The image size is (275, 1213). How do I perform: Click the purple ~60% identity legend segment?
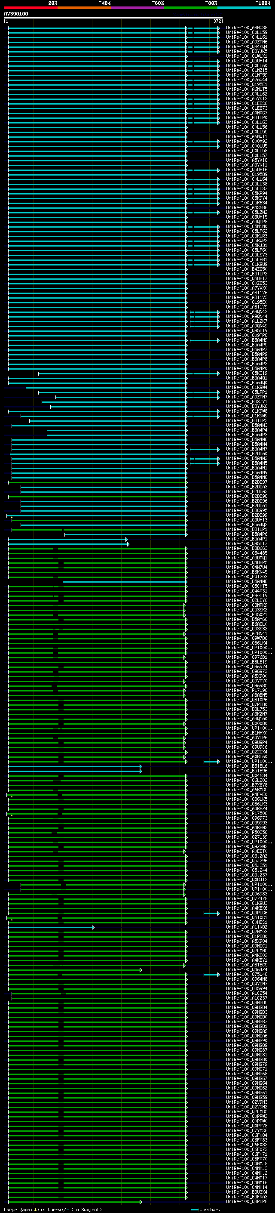click(x=137, y=8)
